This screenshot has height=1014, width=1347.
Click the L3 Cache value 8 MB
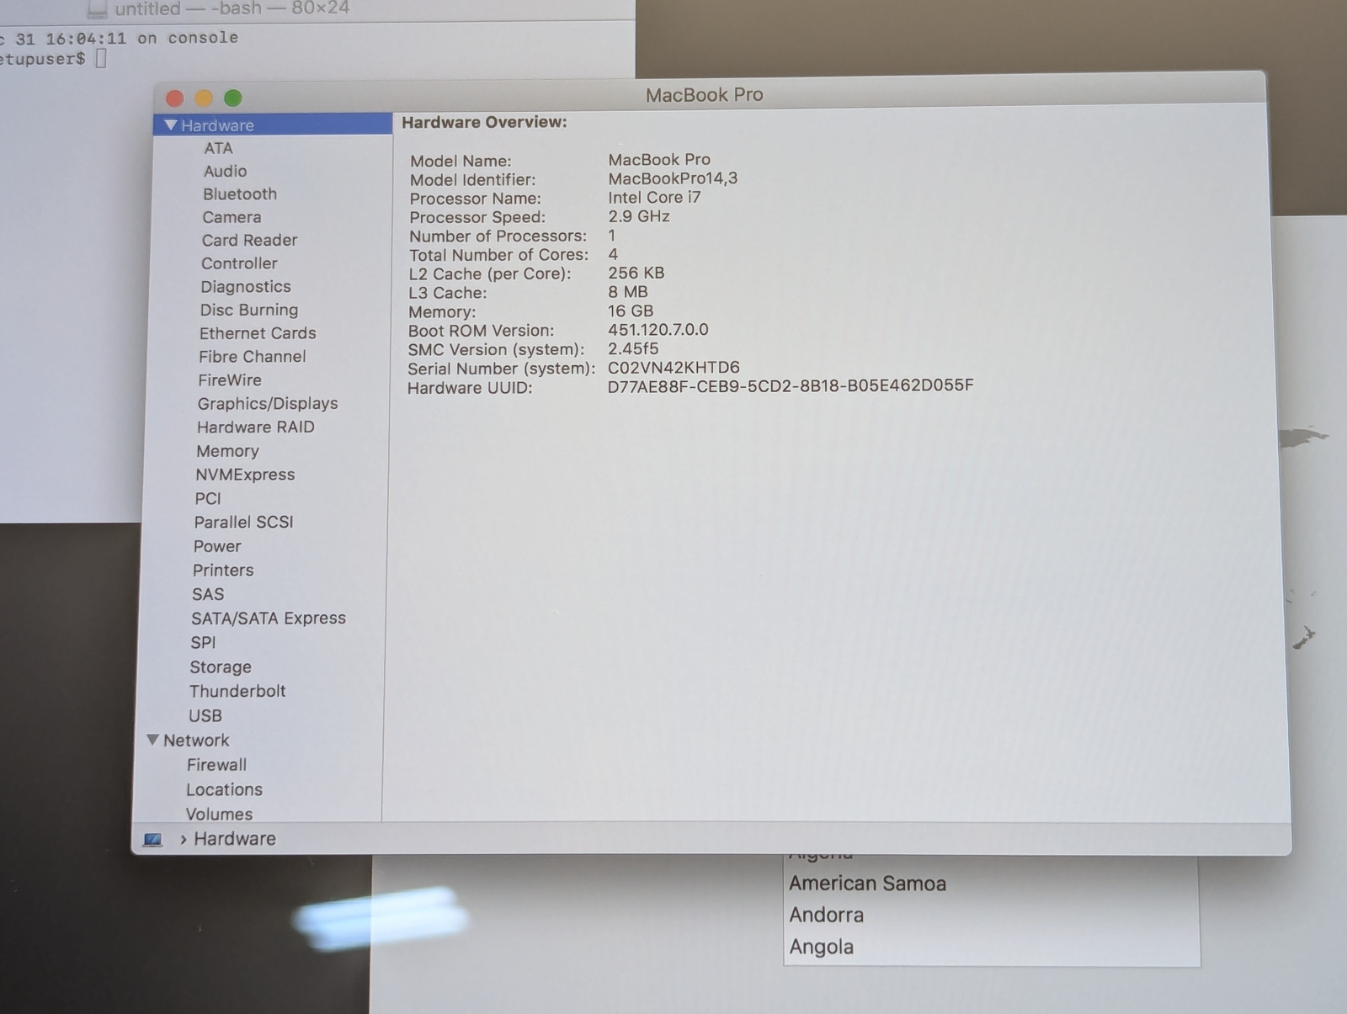(628, 292)
